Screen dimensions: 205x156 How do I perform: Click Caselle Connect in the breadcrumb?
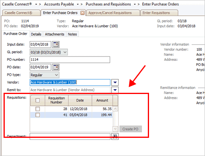click(x=17, y=4)
